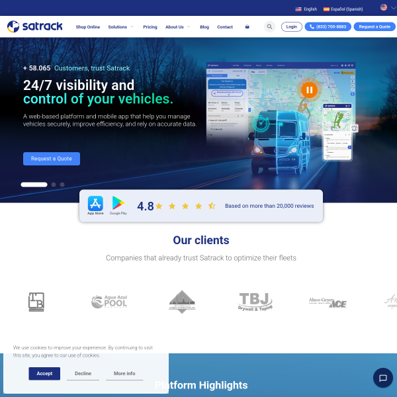Expand the region dropdown chevron in the top bar
The width and height of the screenshot is (397, 397).
click(x=393, y=7)
